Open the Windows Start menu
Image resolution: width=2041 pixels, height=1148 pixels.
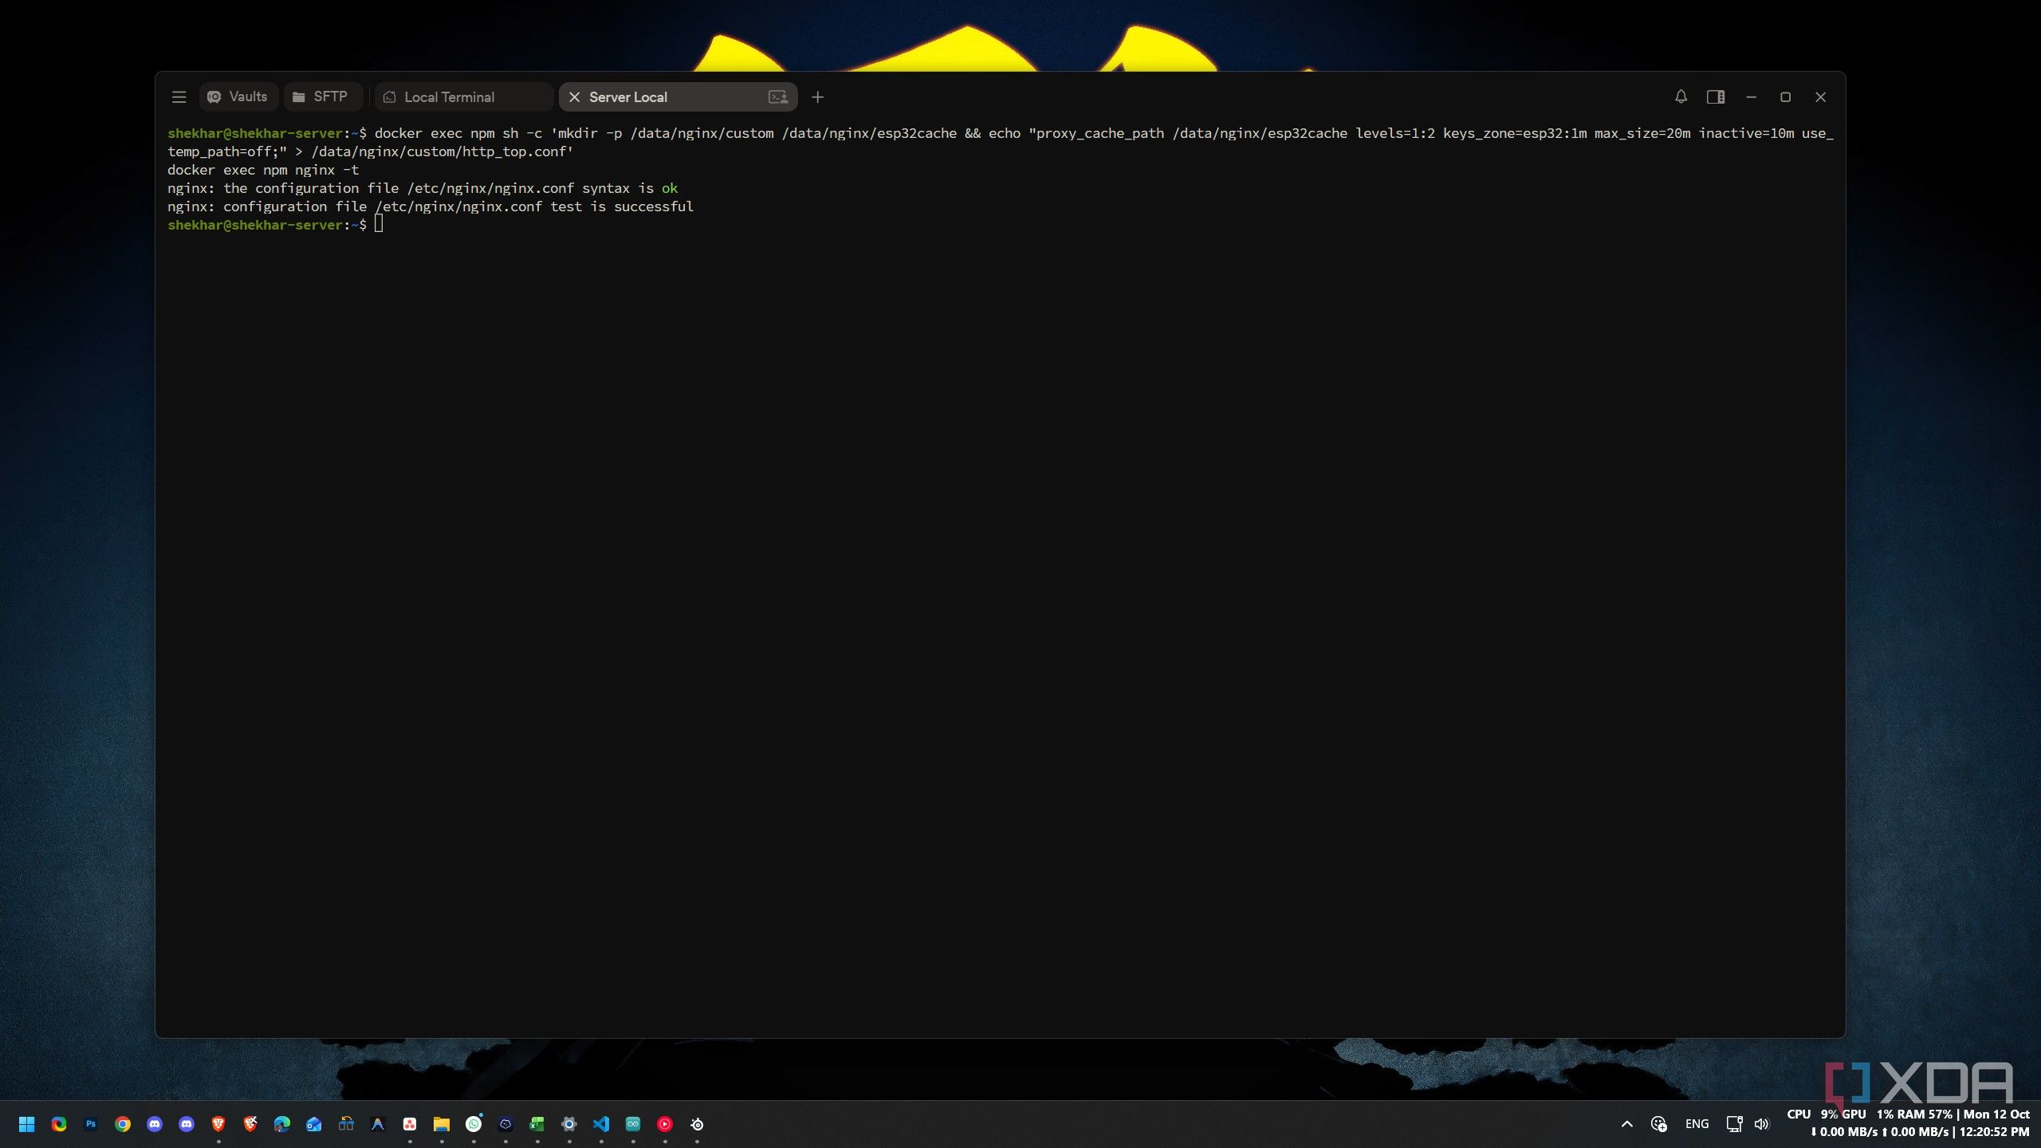pos(26,1124)
